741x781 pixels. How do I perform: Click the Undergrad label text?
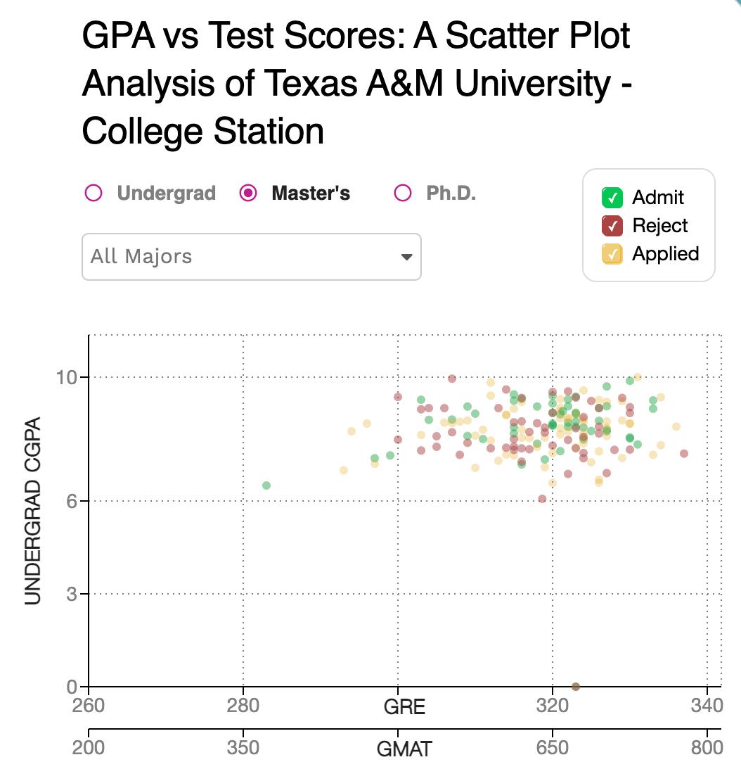167,193
